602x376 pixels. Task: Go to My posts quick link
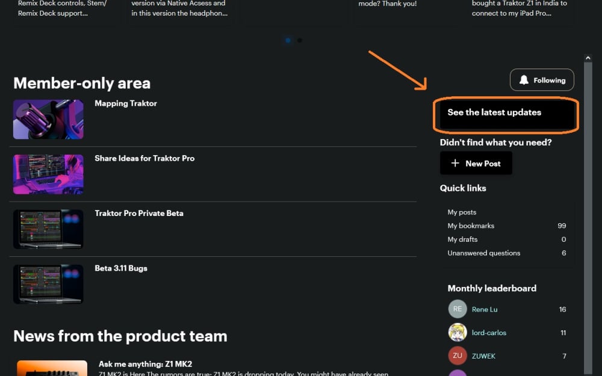click(x=462, y=212)
